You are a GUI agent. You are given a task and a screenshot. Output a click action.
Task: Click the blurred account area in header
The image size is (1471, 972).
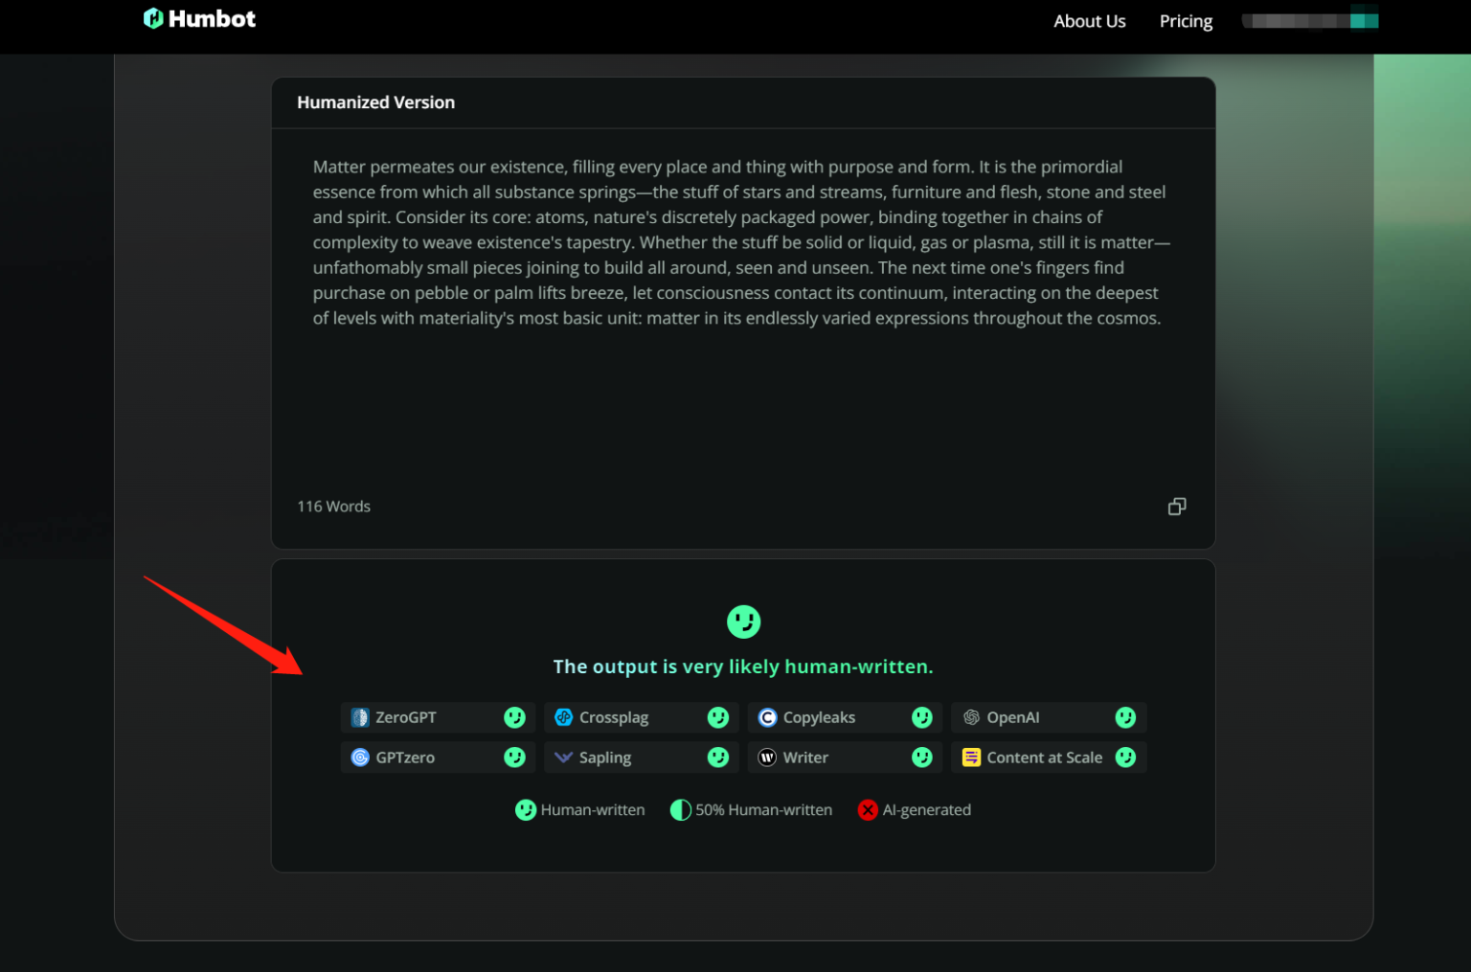pyautogui.click(x=1310, y=19)
